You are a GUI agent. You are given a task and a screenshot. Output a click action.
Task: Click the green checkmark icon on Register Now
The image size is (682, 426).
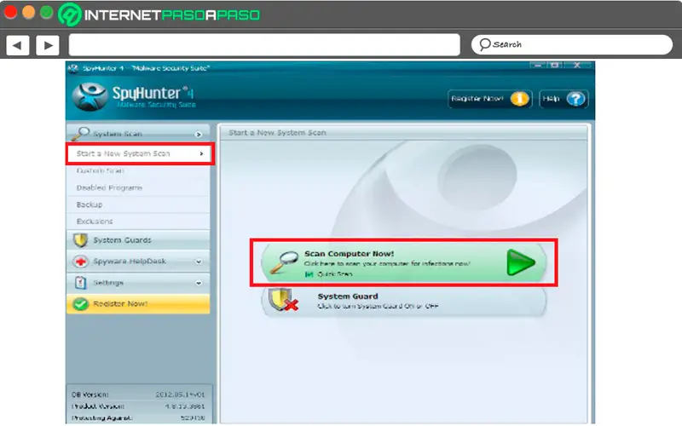pos(80,304)
